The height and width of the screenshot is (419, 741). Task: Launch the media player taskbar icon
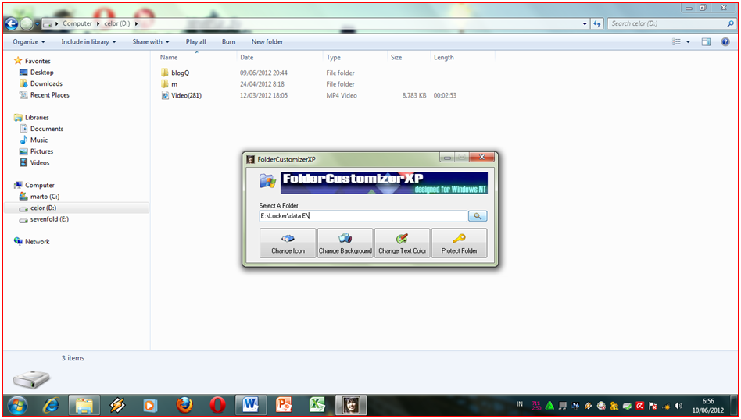click(150, 406)
